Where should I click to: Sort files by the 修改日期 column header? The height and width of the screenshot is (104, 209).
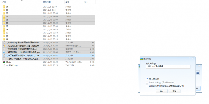pos(48,2)
